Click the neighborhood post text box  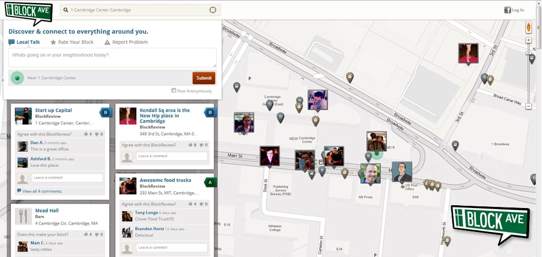pos(113,58)
